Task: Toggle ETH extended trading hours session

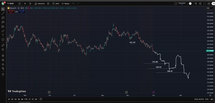Action: click(x=207, y=99)
